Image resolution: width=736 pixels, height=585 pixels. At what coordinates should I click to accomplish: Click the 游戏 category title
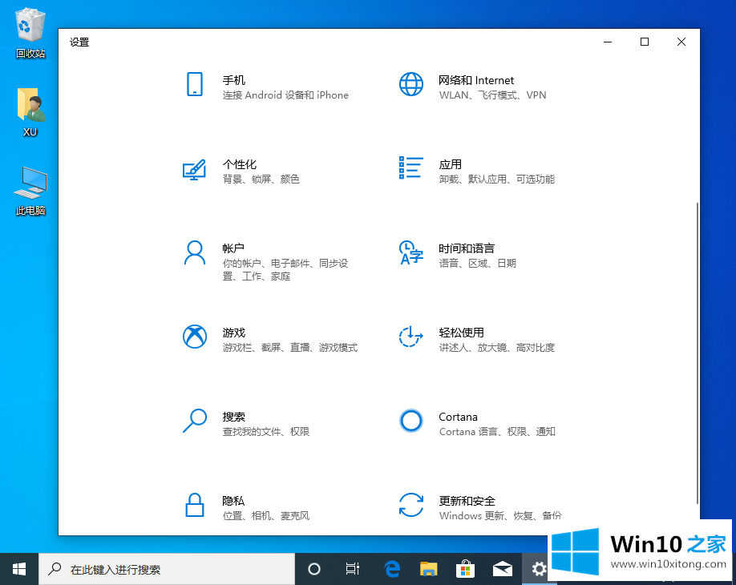pyautogui.click(x=234, y=333)
